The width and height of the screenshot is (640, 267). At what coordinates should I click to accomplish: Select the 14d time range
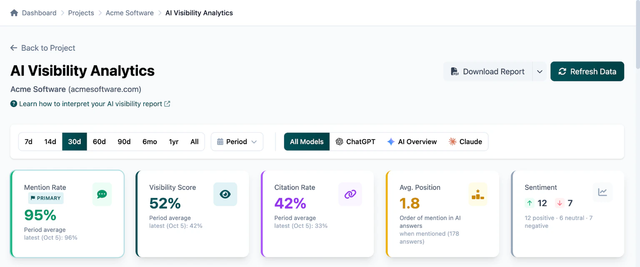tap(50, 142)
